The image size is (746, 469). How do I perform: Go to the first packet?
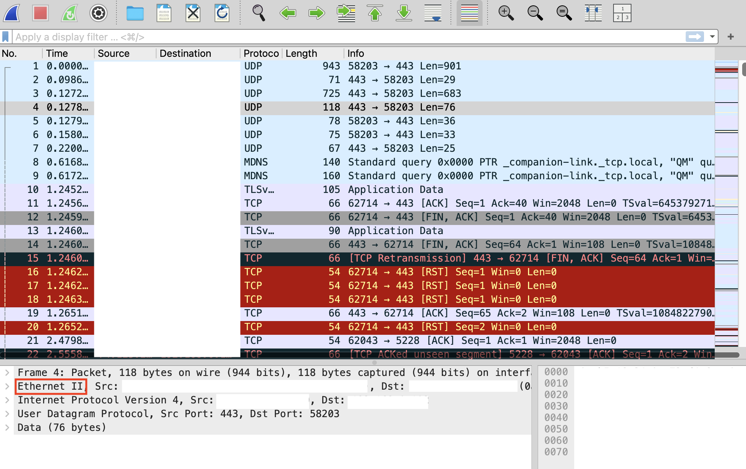click(x=375, y=13)
